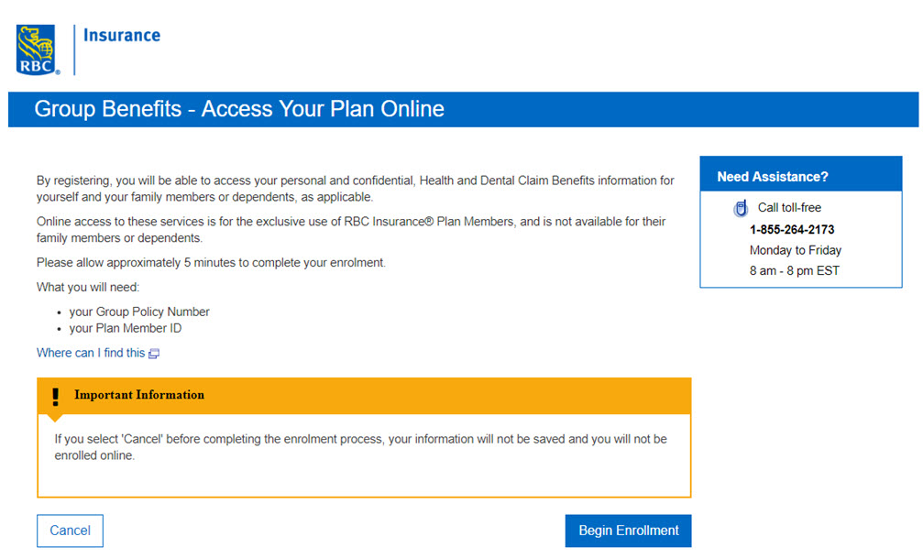Screen dimensions: 923x558
Task: Click the Need Assistance? panel header
Action: click(x=800, y=174)
